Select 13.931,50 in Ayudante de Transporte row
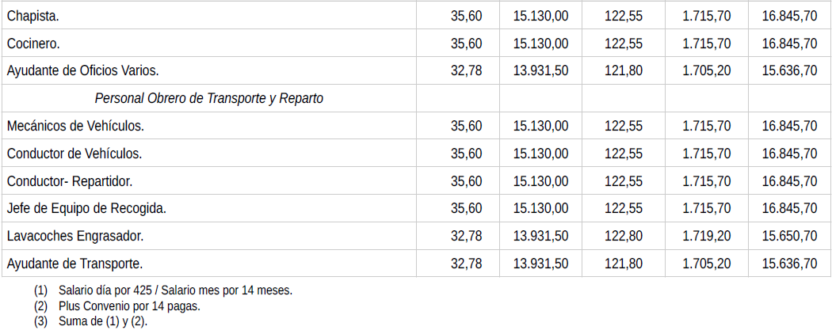 click(x=541, y=264)
